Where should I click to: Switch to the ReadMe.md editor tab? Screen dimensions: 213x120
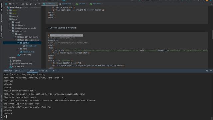click(50, 4)
